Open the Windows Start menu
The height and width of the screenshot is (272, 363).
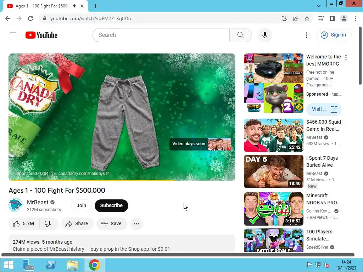coord(9,265)
